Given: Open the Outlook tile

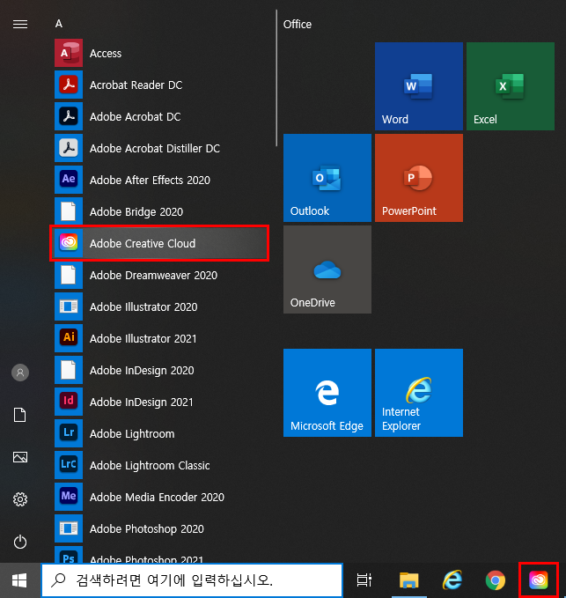Looking at the screenshot, I should 327,178.
